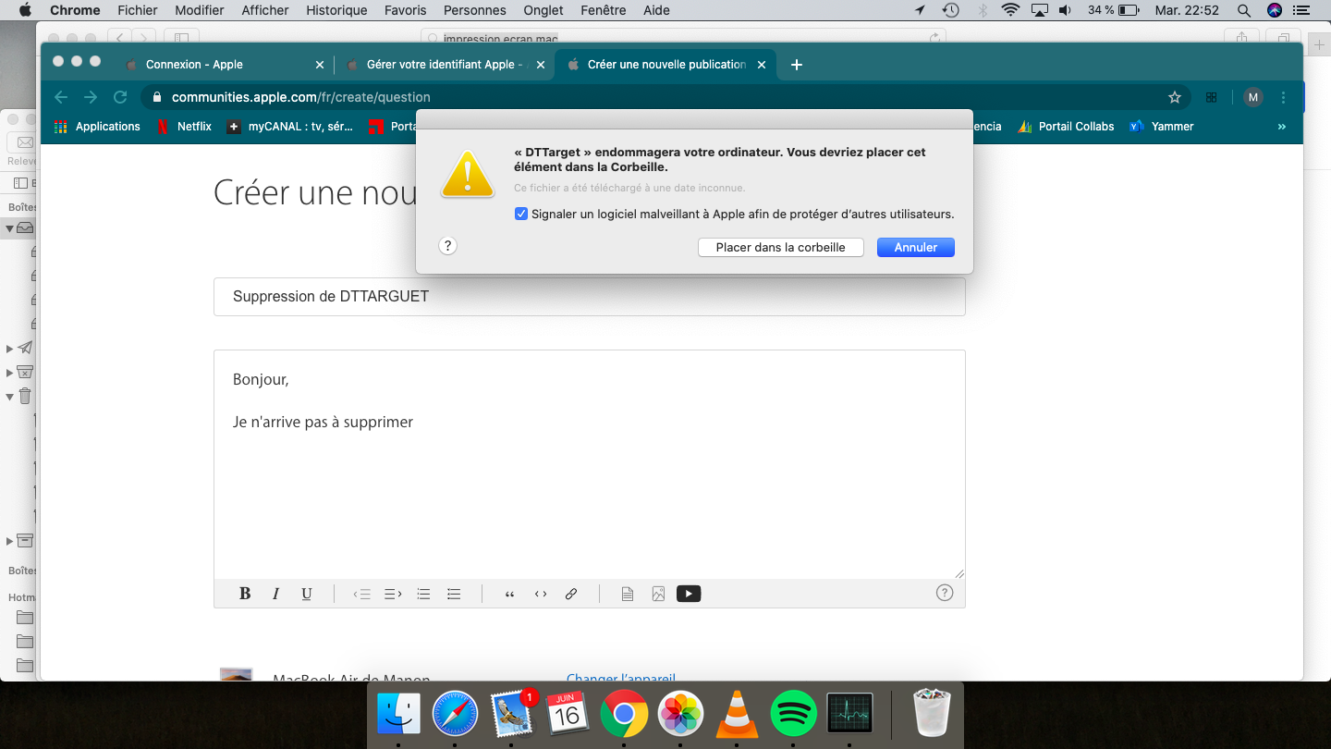Insert a hyperlink with the chain icon
The height and width of the screenshot is (749, 1331).
[571, 594]
